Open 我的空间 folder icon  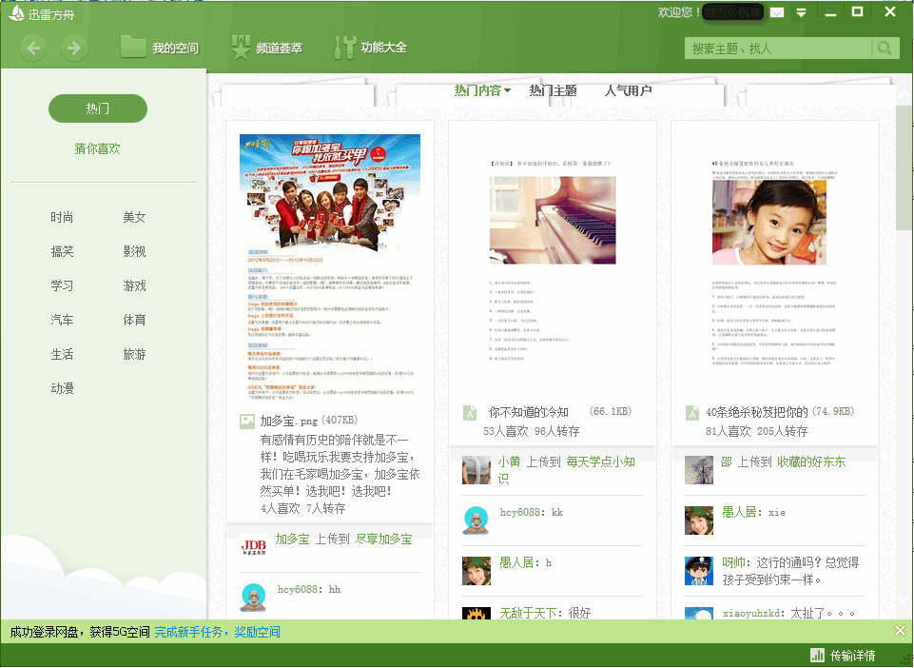(133, 47)
